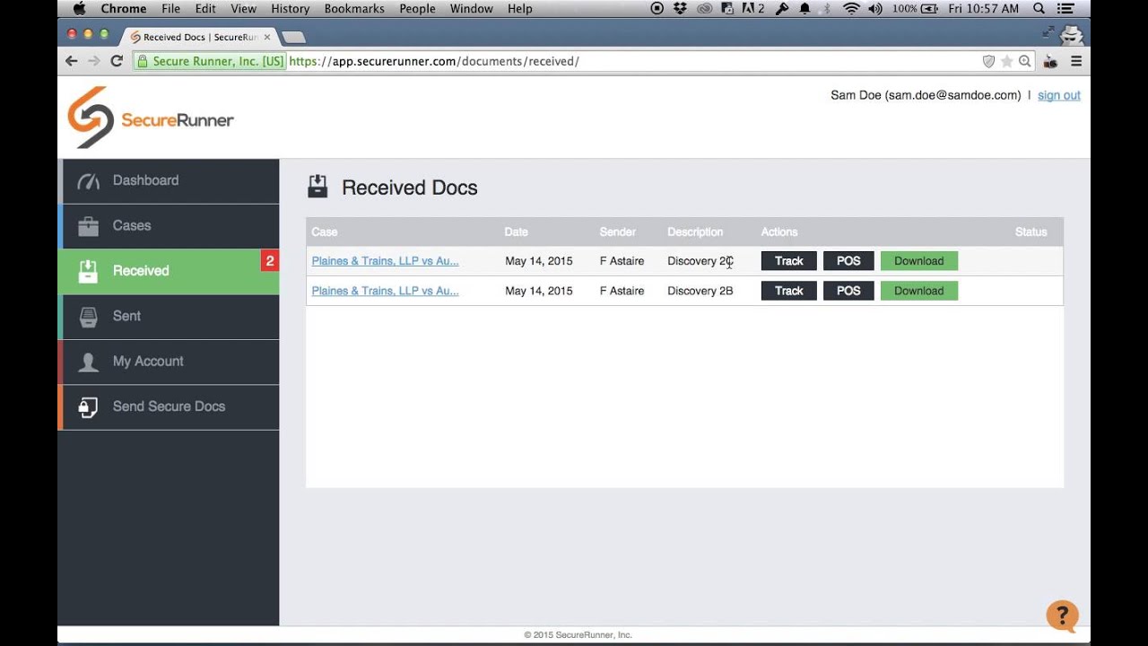
Task: Click the Description column header
Action: [695, 231]
